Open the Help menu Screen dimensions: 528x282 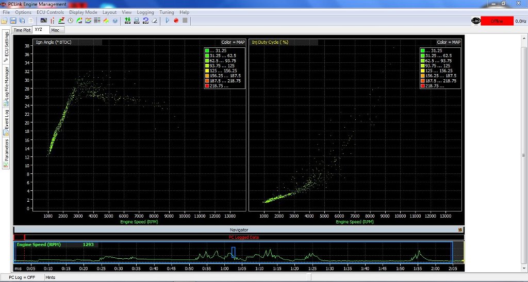(184, 12)
